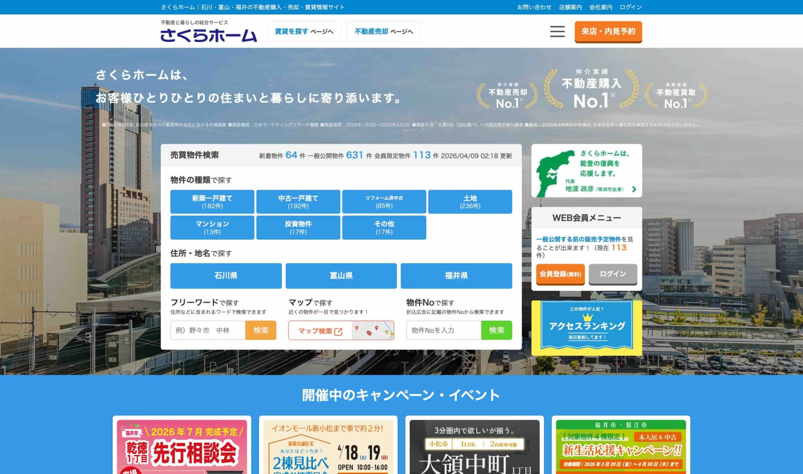Open the アクセスランキング banner
This screenshot has width=803, height=474.
586,327
